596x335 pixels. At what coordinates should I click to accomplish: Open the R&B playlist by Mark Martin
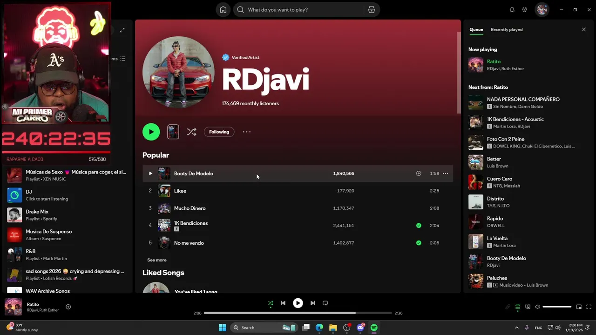coord(68,255)
